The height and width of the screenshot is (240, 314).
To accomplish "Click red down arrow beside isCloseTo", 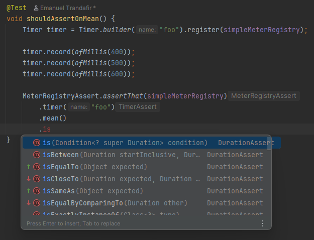I will [x=29, y=179].
